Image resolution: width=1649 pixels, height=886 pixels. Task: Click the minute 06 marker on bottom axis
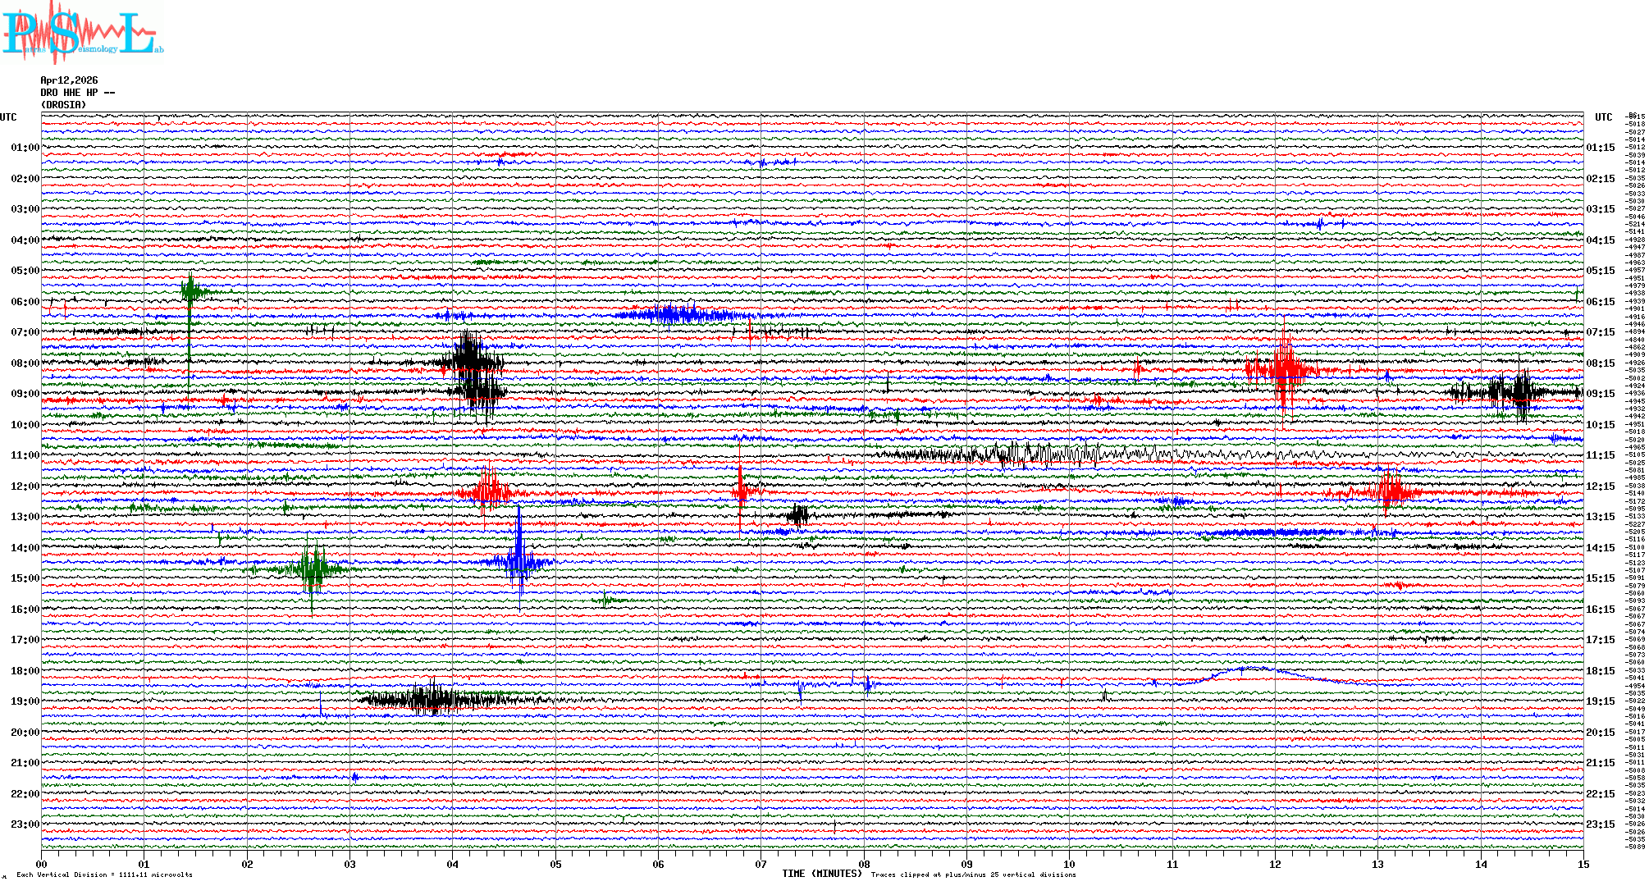pos(658,864)
